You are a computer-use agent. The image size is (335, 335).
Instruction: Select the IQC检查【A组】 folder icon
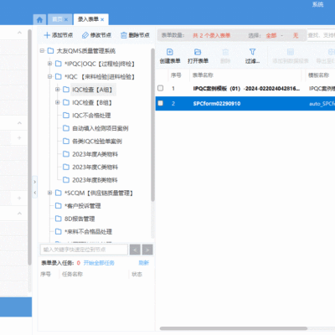point(66,90)
